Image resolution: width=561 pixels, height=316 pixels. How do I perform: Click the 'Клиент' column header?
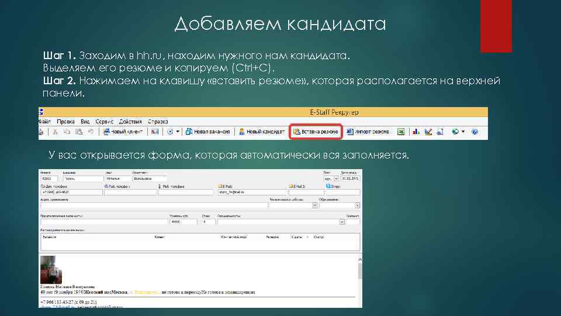click(x=159, y=237)
